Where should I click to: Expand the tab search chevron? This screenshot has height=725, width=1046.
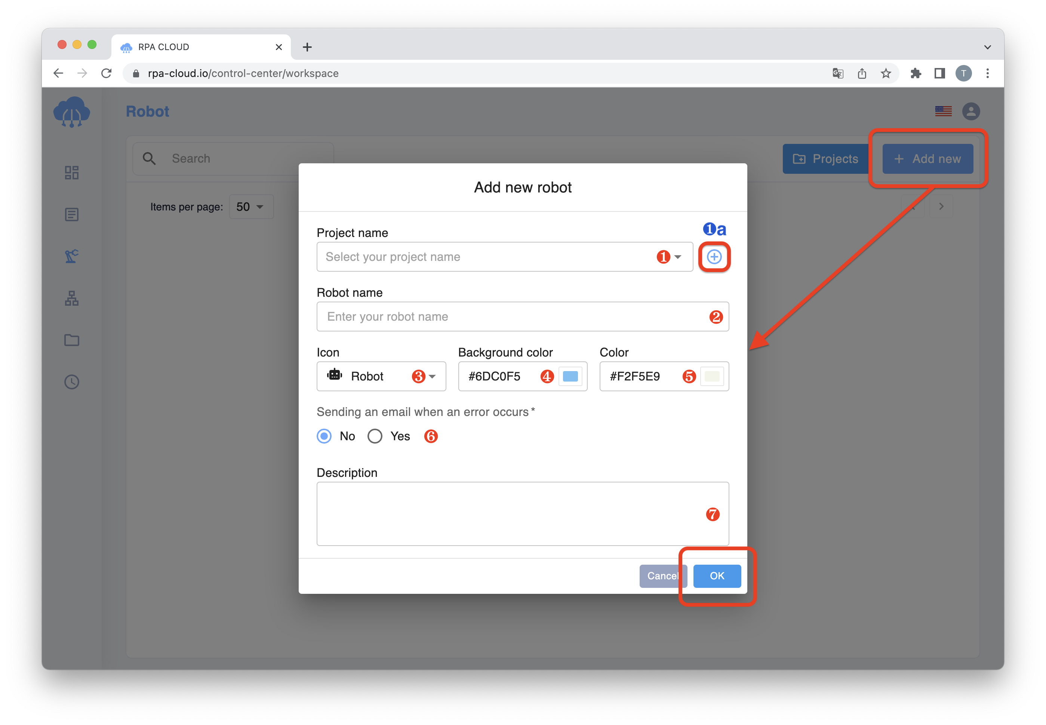pyautogui.click(x=987, y=47)
